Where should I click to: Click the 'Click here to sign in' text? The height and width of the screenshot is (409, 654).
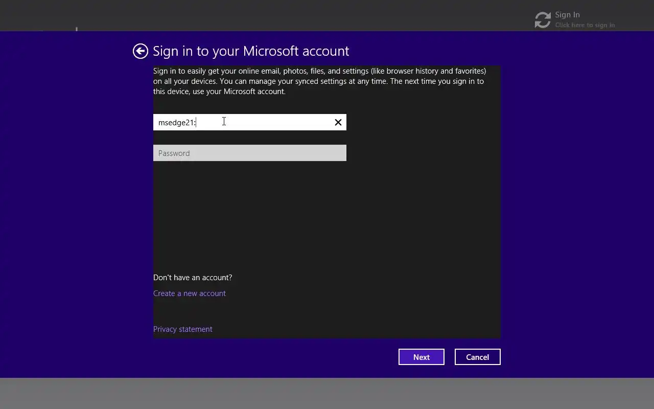[585, 25]
